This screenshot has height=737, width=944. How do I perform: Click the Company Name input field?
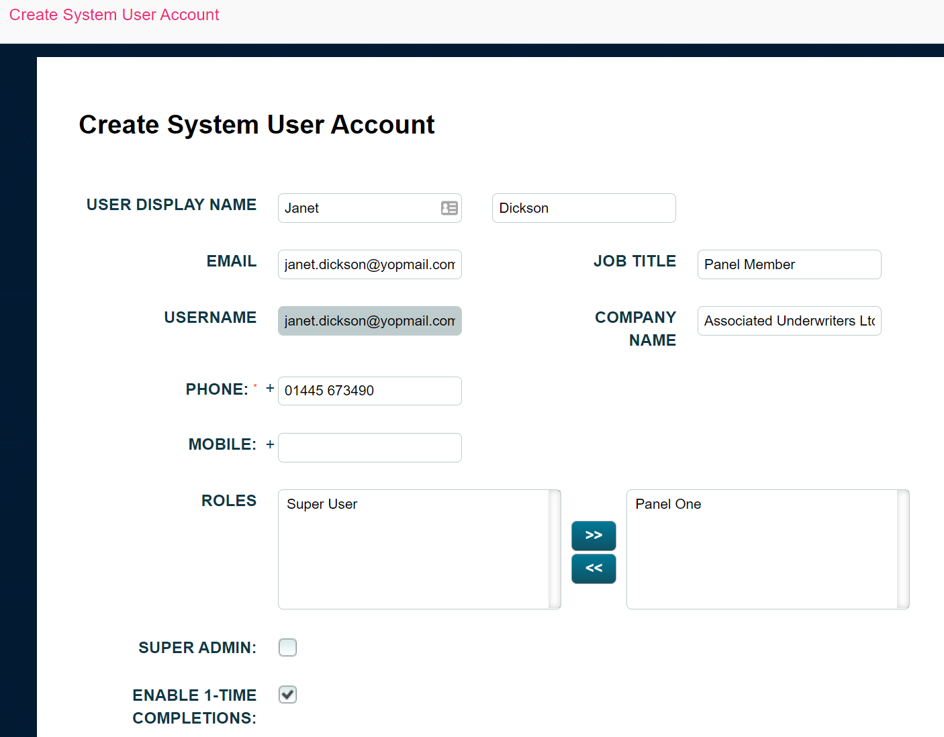pos(790,321)
